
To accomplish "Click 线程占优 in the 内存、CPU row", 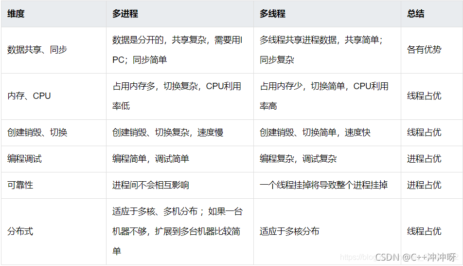I will (x=431, y=96).
